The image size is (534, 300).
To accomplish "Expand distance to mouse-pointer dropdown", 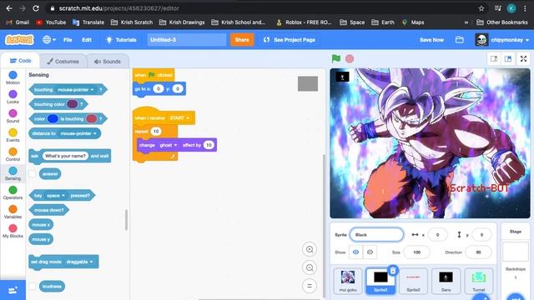I will [94, 133].
